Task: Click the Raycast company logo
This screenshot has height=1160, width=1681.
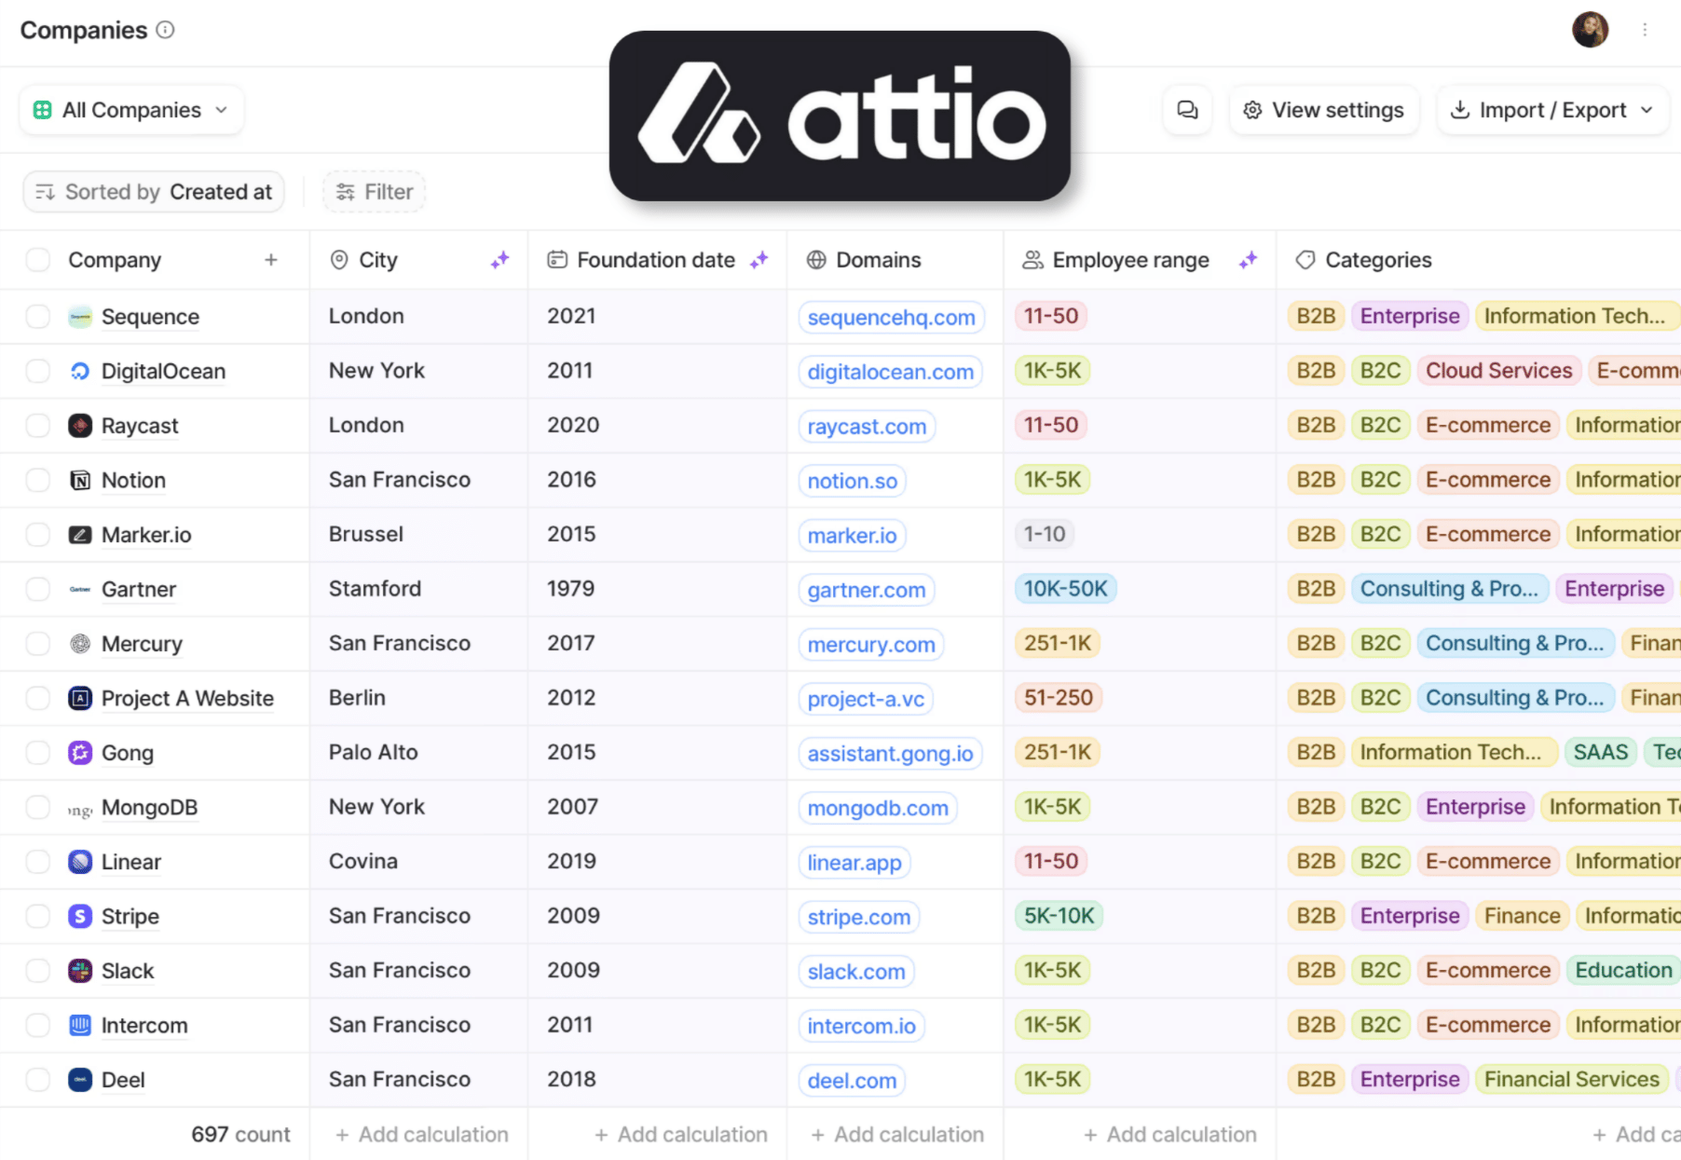Action: point(80,426)
